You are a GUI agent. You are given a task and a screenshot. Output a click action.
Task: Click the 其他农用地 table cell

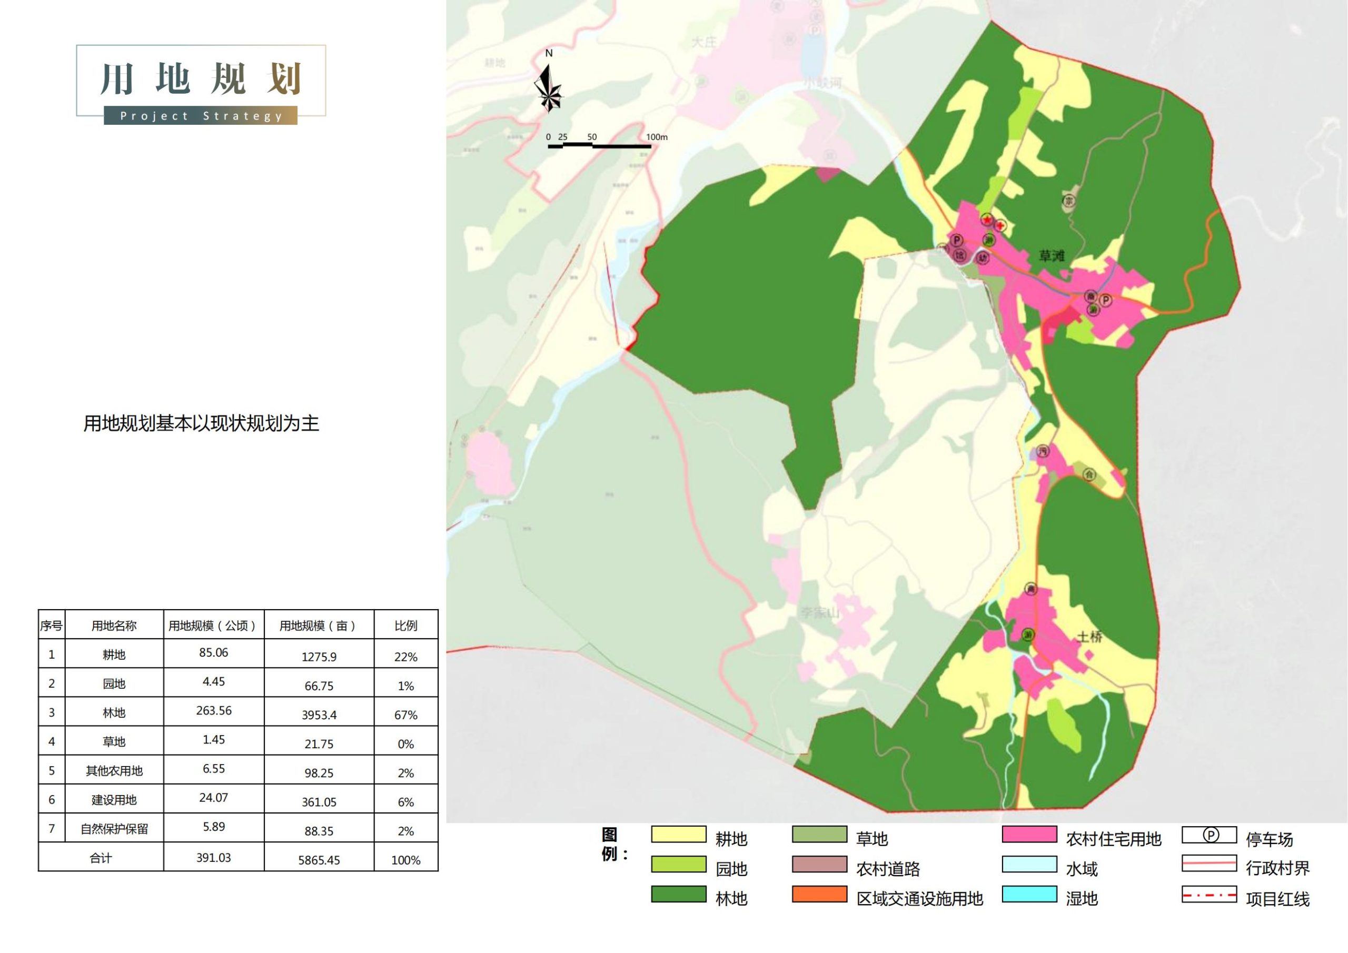click(x=114, y=770)
